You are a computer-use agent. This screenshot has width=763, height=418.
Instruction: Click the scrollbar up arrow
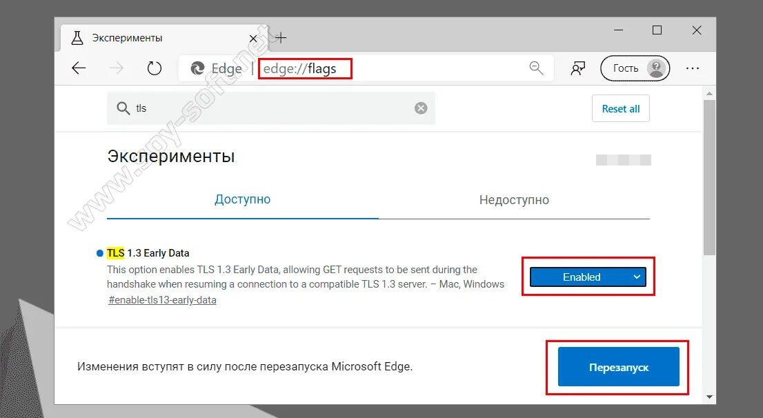tap(709, 93)
